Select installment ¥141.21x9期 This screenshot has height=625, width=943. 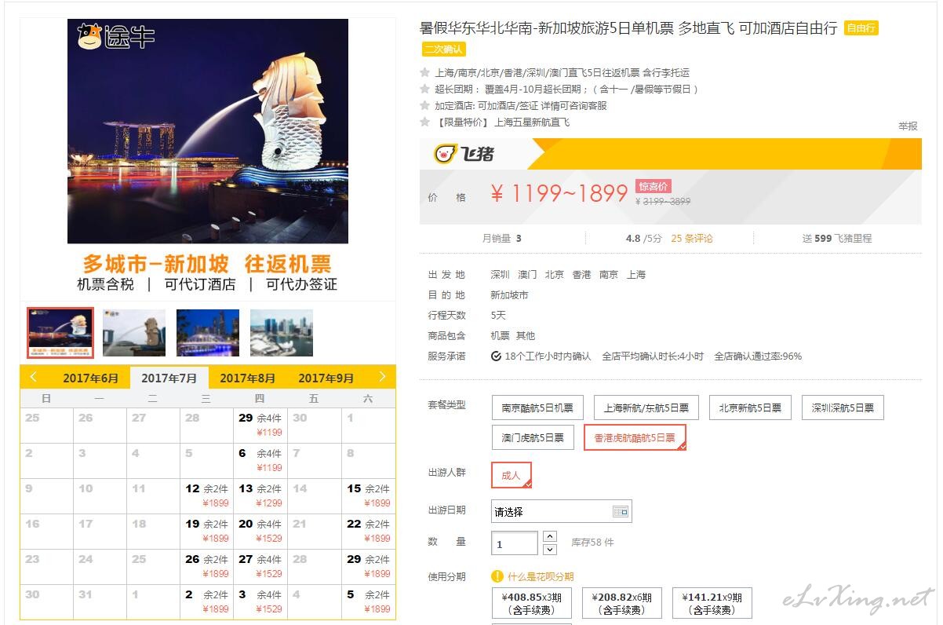[712, 603]
